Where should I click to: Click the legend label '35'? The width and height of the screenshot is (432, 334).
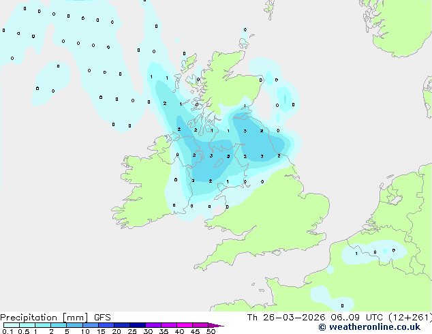[x=164, y=331]
